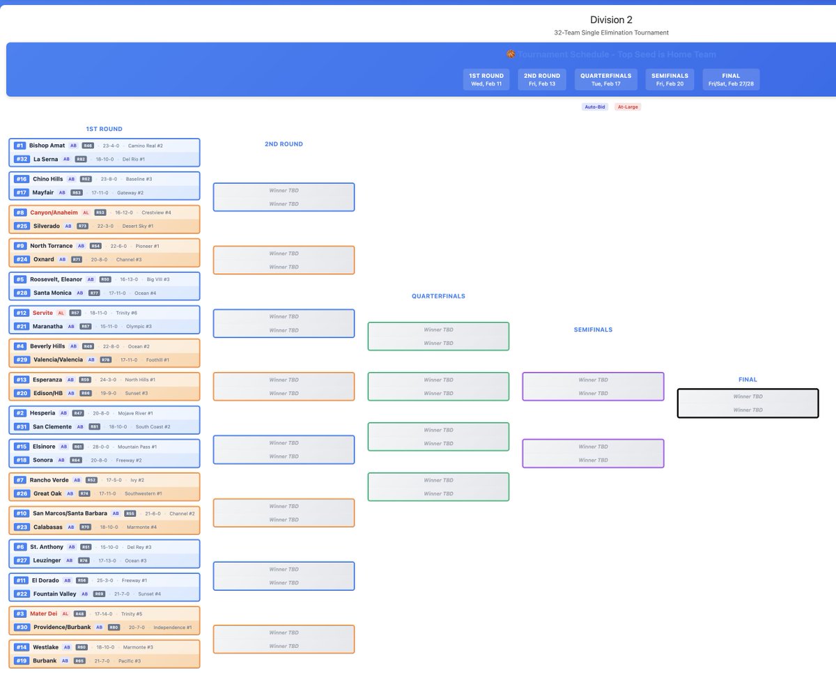Screen dimensions: 836x673
Task: Click the red Canyon/Anaheim team name
Action: coord(54,212)
